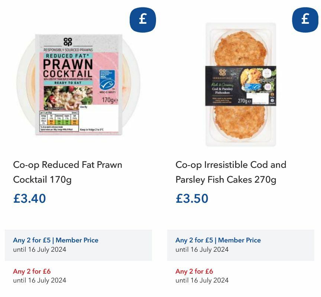The image size is (321, 297).
Task: Select Any 2 for £5 Member Price on Prawn Cocktail
Action: 56,240
